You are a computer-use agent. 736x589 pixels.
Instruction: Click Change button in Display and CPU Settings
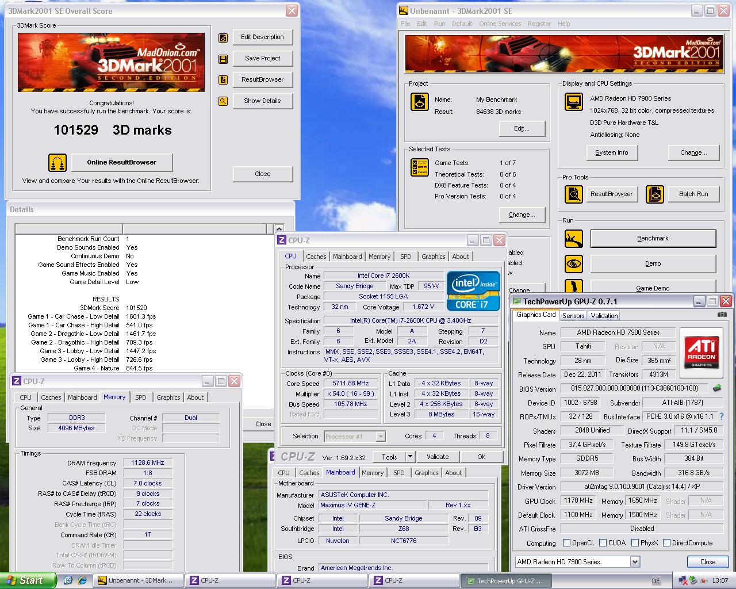point(693,153)
